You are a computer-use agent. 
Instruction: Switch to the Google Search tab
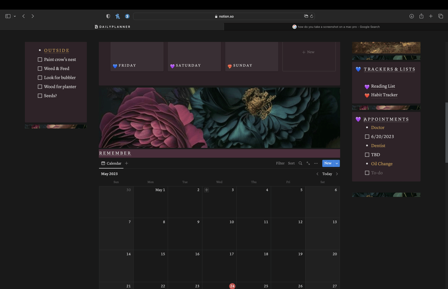point(336,27)
